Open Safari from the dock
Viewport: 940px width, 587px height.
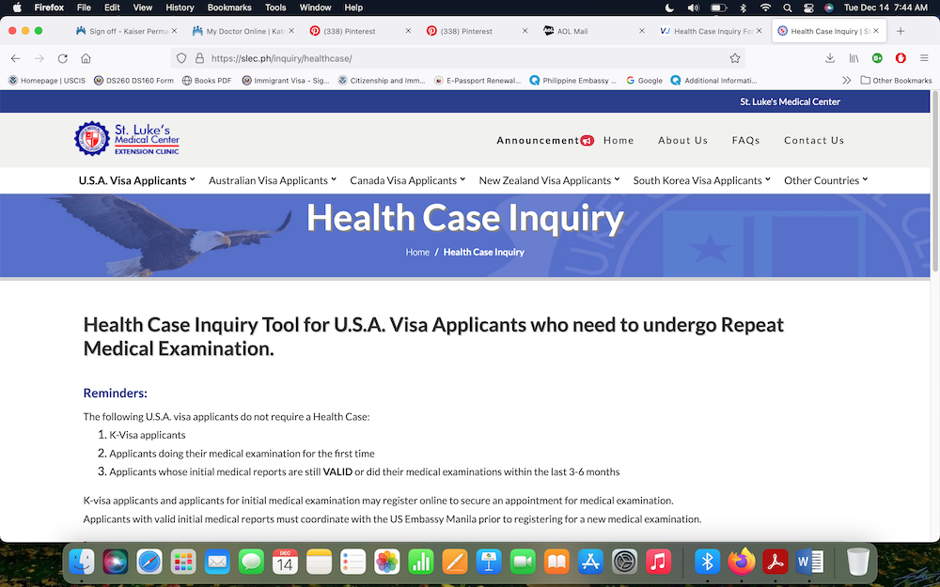pyautogui.click(x=149, y=562)
